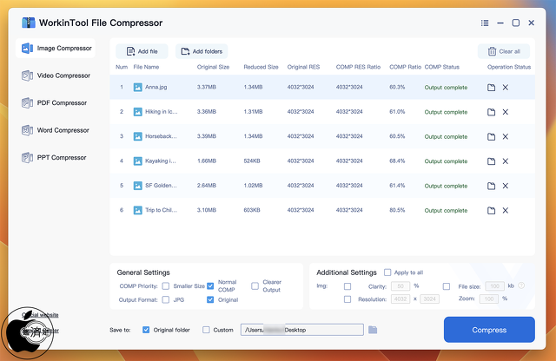Enable Custom save location checkbox
556x361 pixels.
tap(206, 330)
